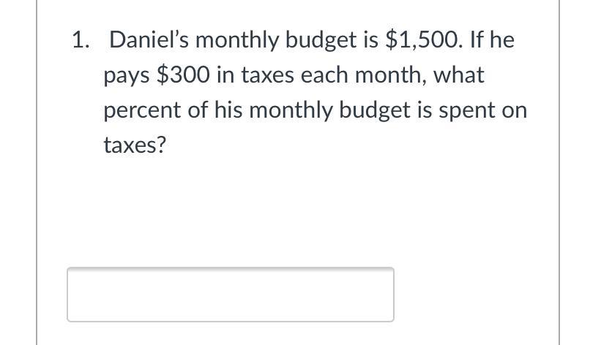
Task: Click the word "each" in the question
Action: coord(324,75)
